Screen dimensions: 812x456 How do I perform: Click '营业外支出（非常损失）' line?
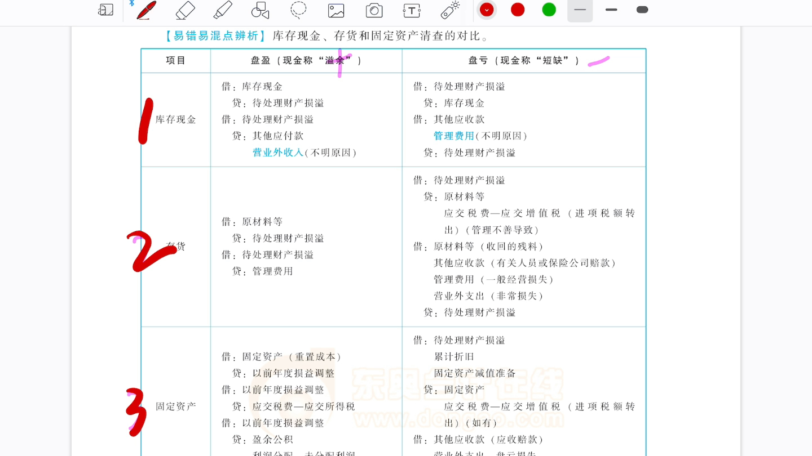click(489, 296)
